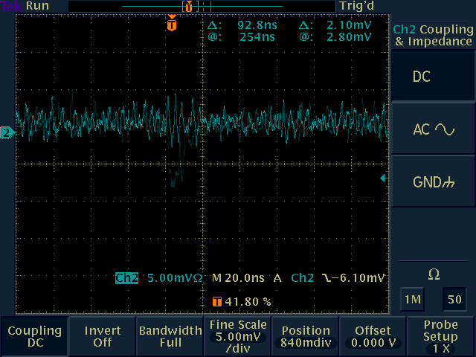The height and width of the screenshot is (357, 476).
Task: Click the channel 2 ground reference marker
Action: pos(7,132)
